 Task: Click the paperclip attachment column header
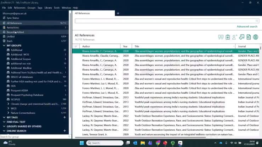click(76, 46)
